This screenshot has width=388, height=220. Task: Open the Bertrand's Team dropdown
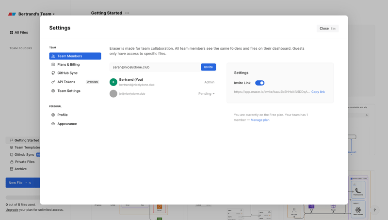[36, 14]
